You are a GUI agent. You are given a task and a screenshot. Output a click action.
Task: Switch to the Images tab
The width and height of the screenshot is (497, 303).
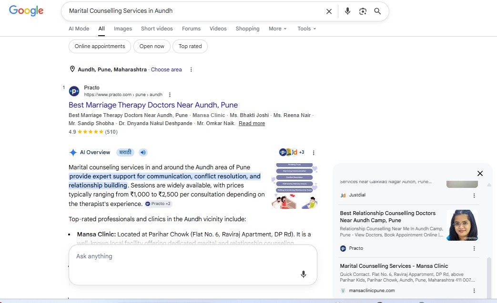[x=122, y=29]
